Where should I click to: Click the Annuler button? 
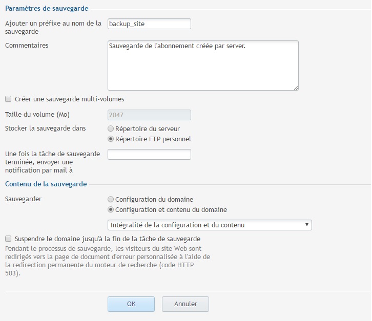coord(185,304)
